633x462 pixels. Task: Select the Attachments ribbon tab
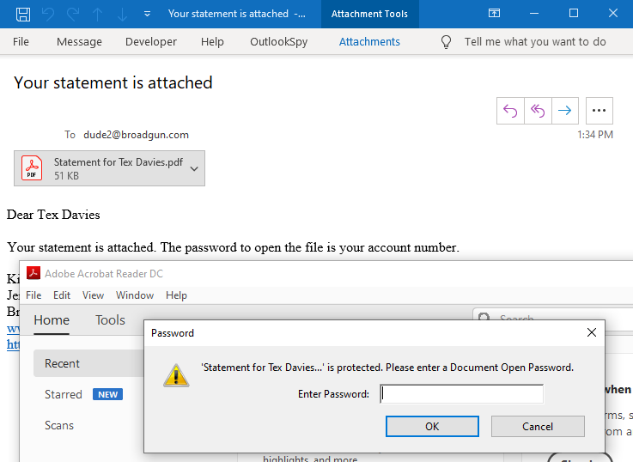369,41
